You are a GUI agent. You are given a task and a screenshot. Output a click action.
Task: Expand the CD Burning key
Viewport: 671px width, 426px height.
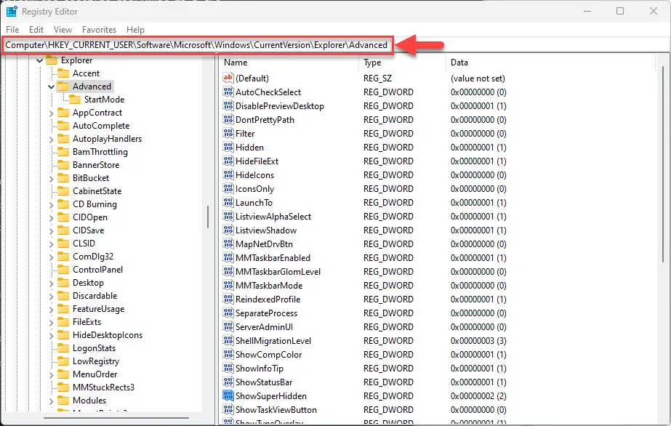pos(52,205)
